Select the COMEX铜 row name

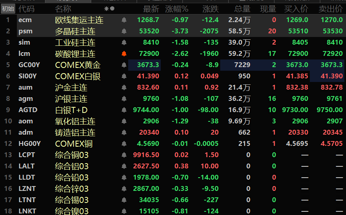(x=74, y=144)
